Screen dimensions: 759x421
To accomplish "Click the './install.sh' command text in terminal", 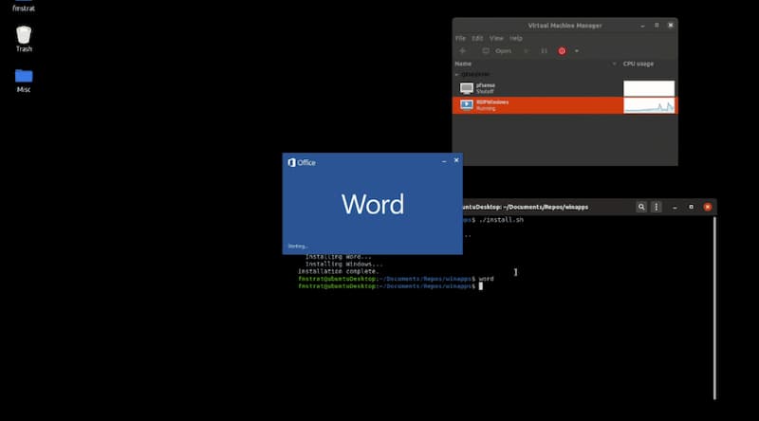I will (x=501, y=220).
